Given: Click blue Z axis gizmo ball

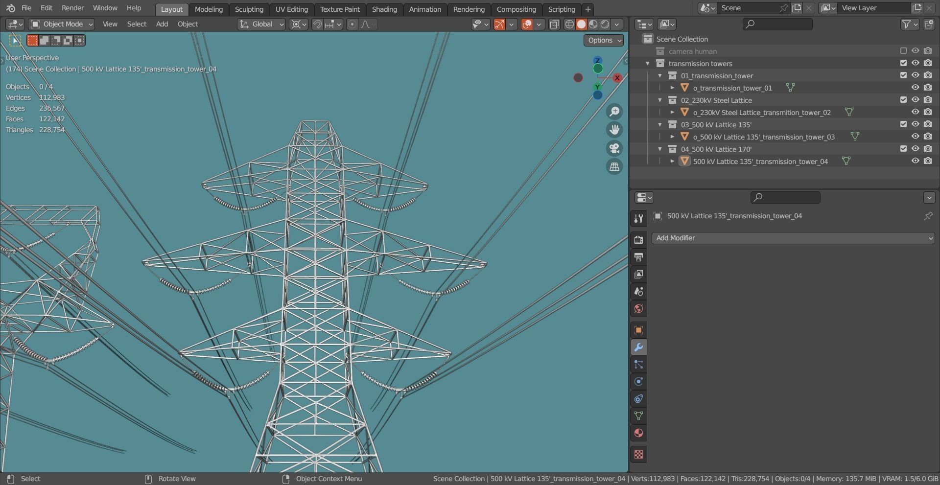Looking at the screenshot, I should point(598,60).
